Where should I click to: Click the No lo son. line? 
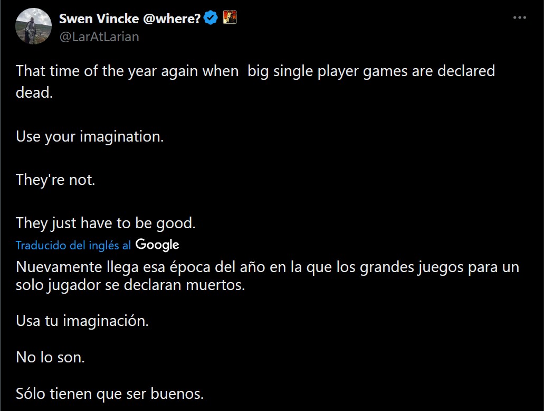tap(50, 358)
